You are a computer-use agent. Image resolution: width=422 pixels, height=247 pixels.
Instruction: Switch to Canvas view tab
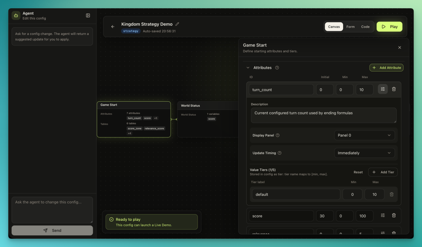(x=334, y=27)
